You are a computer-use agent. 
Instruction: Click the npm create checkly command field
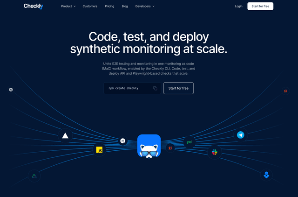coord(132,88)
